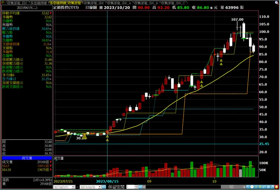Select the 多空維持線_收集派發 tab

(65, 3)
